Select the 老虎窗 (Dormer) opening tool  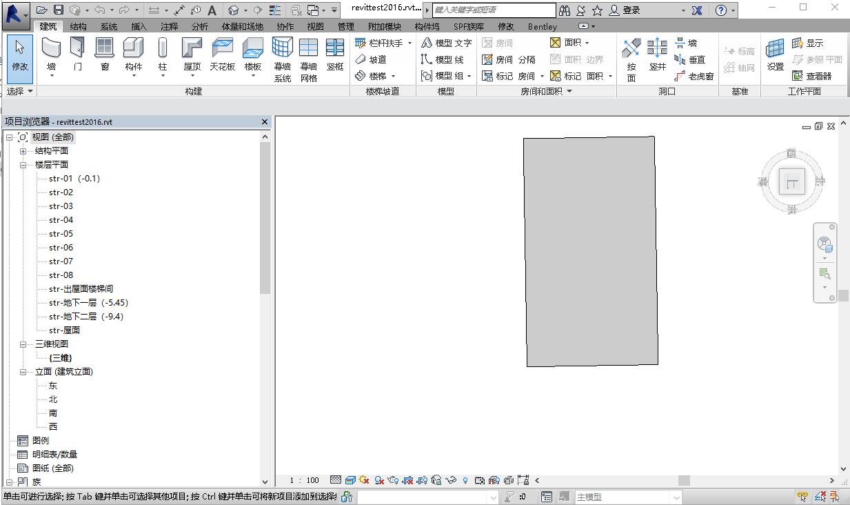pyautogui.click(x=694, y=76)
